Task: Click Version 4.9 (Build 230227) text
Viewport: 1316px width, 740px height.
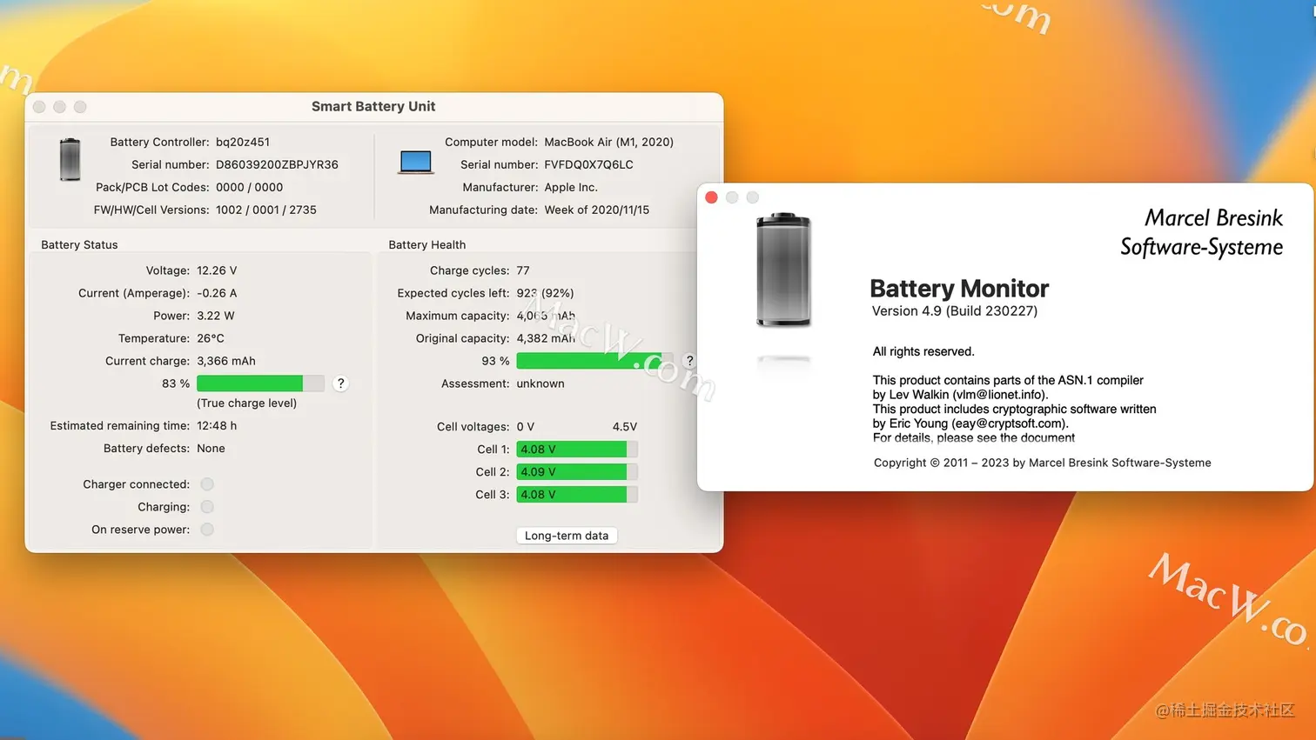Action: (955, 311)
